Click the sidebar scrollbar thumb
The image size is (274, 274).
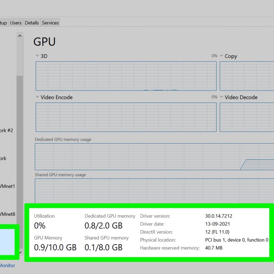click(x=20, y=162)
